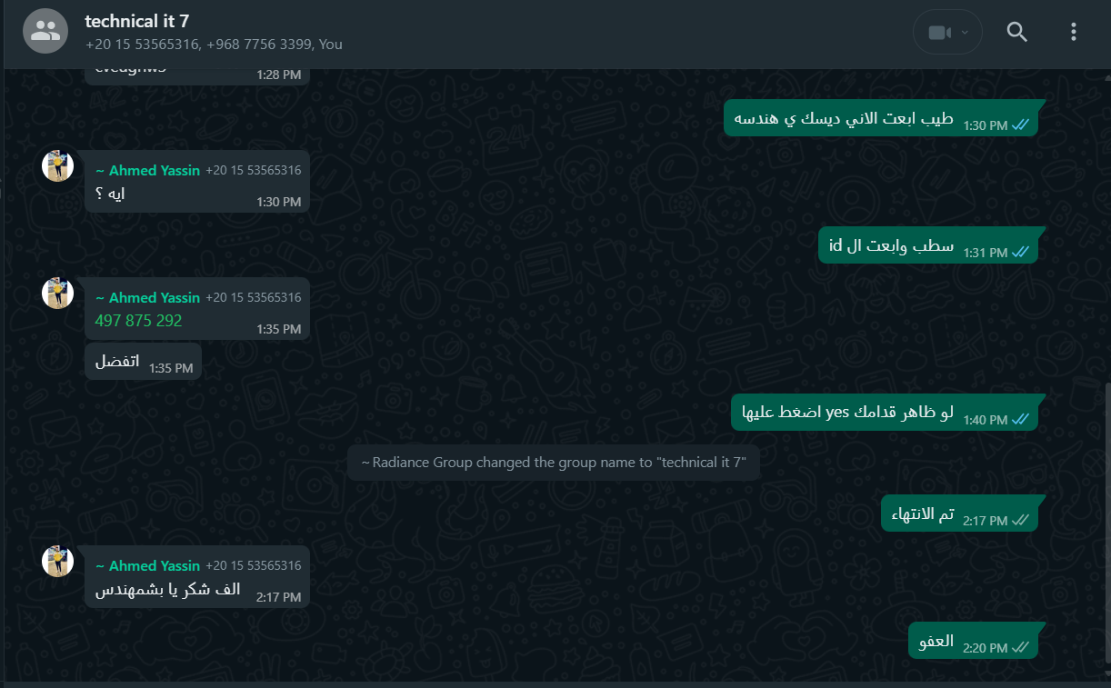This screenshot has width=1111, height=688.
Task: Click the group name "technical it 7"
Action: click(137, 22)
